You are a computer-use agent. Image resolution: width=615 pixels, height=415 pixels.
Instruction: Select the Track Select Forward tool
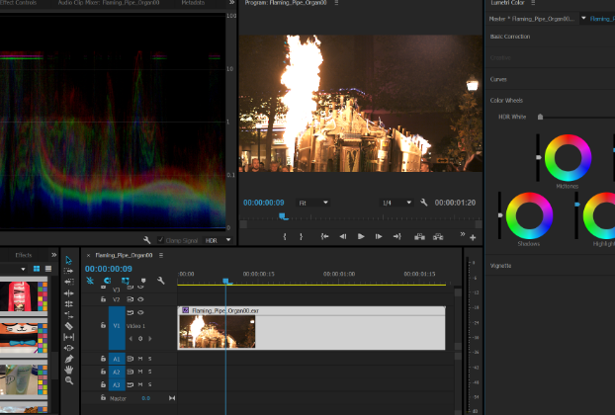click(68, 271)
